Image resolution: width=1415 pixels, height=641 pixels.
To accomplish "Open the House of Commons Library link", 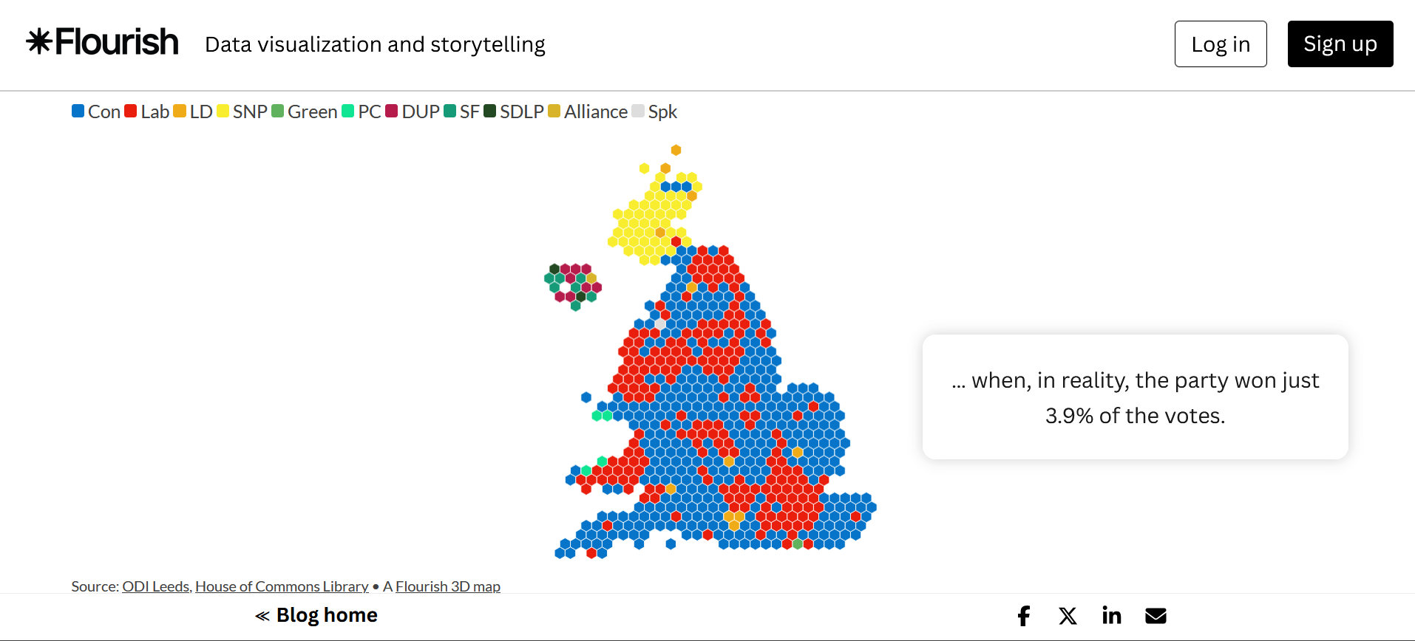I will (282, 586).
